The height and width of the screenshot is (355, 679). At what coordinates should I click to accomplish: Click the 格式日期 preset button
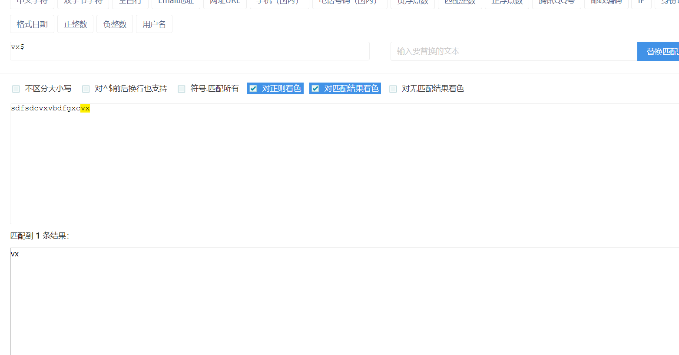coord(32,24)
